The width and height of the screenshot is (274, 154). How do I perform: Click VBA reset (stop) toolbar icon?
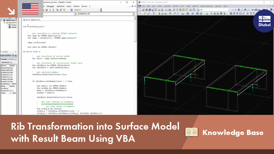pos(44,10)
